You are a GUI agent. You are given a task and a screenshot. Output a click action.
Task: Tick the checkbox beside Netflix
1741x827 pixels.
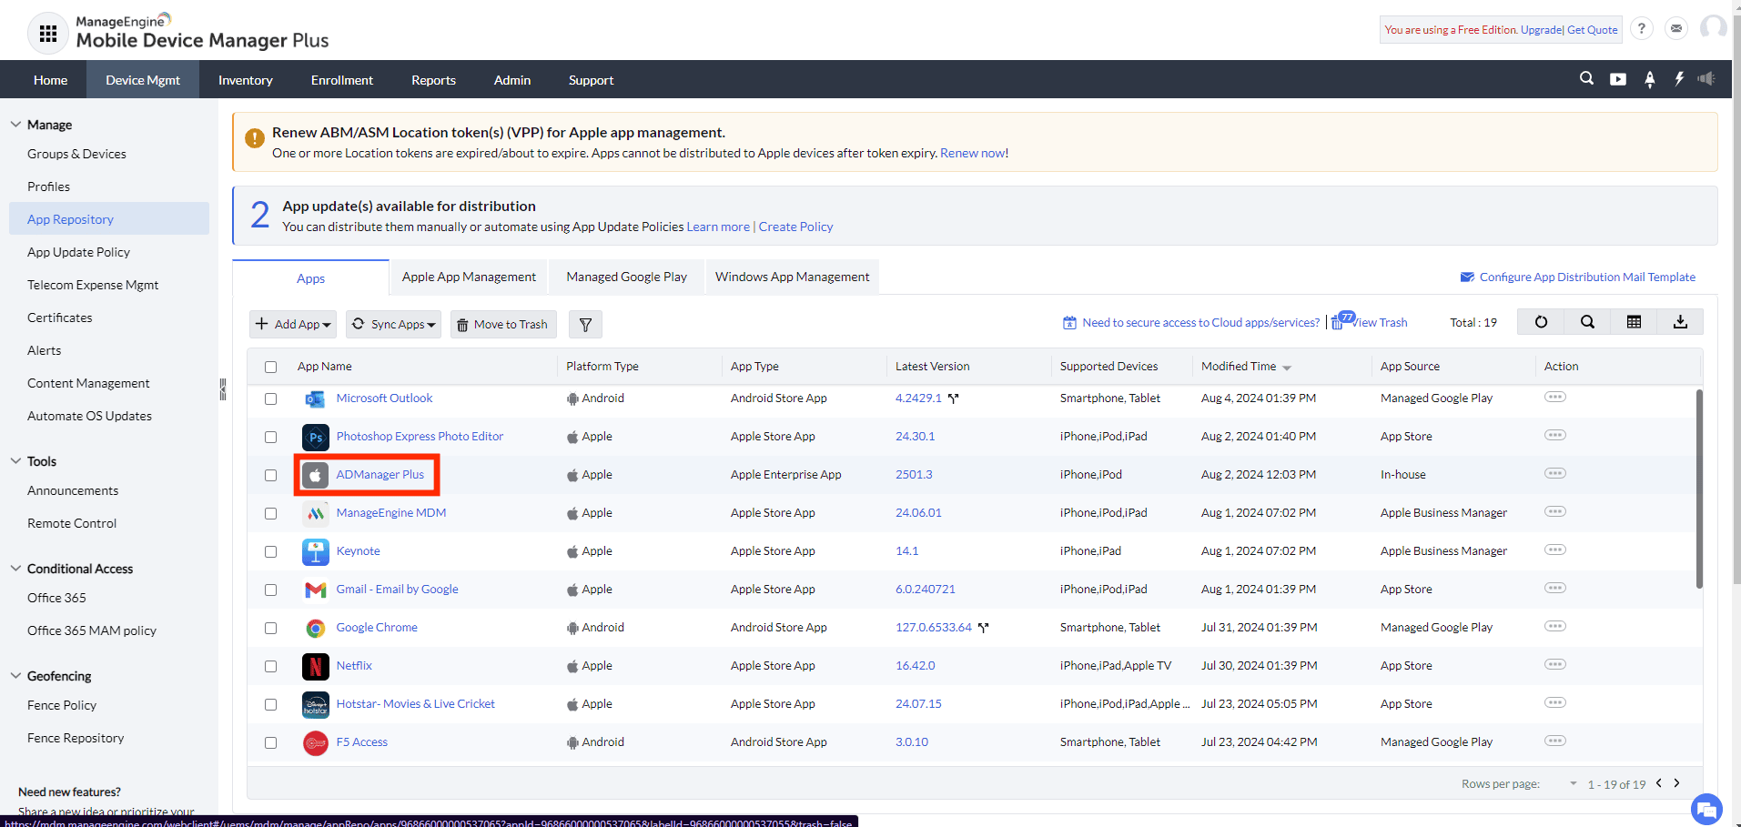[x=270, y=666]
